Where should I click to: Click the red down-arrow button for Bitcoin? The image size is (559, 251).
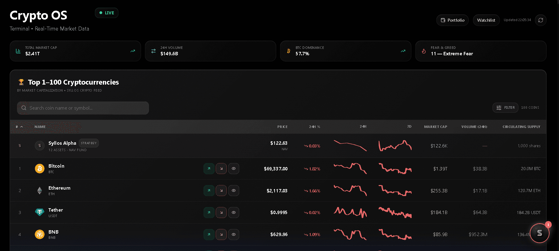221,169
